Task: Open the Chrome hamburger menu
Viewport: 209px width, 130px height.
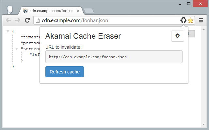Action: point(201,20)
